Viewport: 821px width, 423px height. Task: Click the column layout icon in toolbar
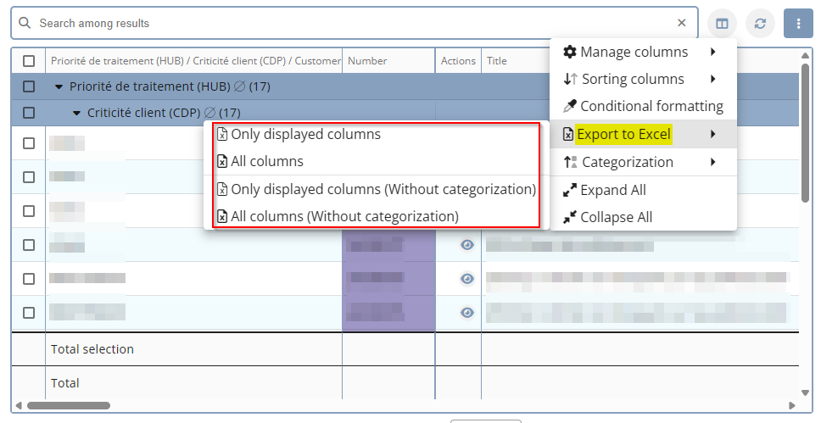click(x=722, y=24)
